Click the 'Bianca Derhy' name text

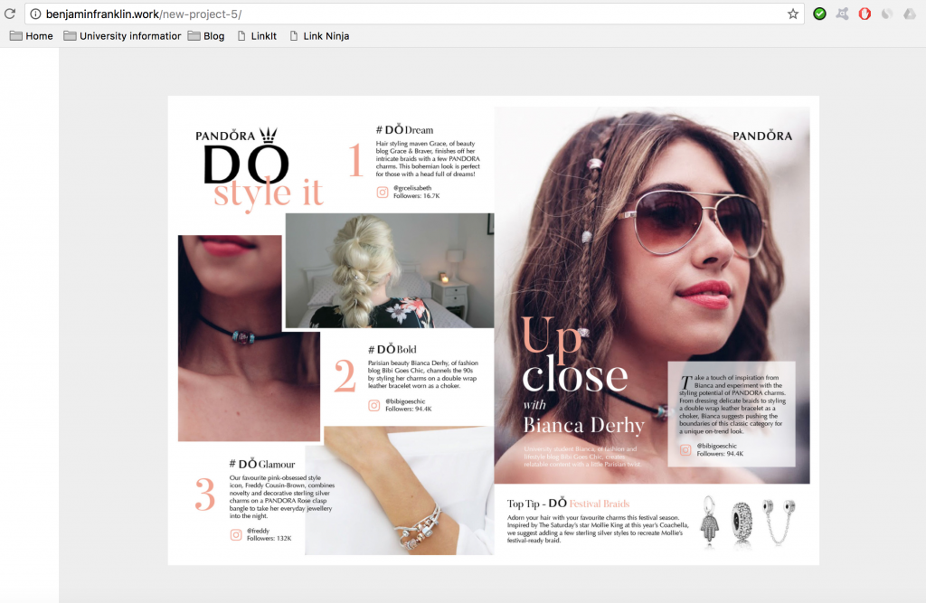(x=583, y=425)
